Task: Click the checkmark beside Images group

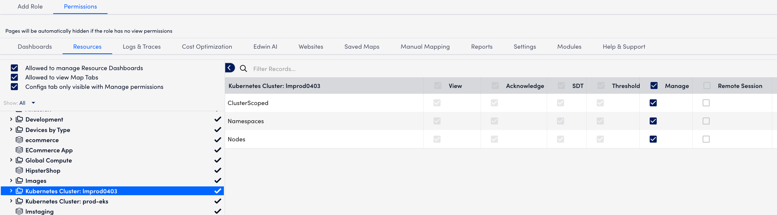Action: pos(218,181)
